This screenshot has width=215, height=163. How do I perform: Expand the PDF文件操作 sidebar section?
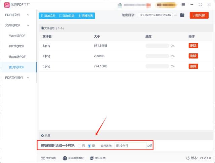point(17,77)
